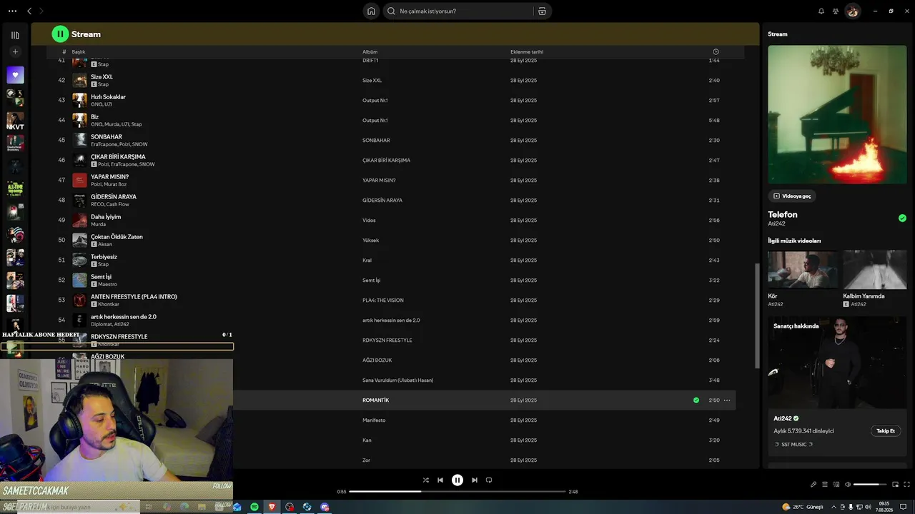Open the more options dots on ROMANTİK row
Screen dimensions: 915x514
click(x=727, y=400)
